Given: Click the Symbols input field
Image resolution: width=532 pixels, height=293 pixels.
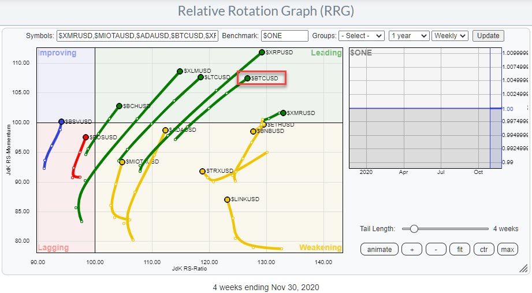Looking at the screenshot, I should tap(137, 36).
